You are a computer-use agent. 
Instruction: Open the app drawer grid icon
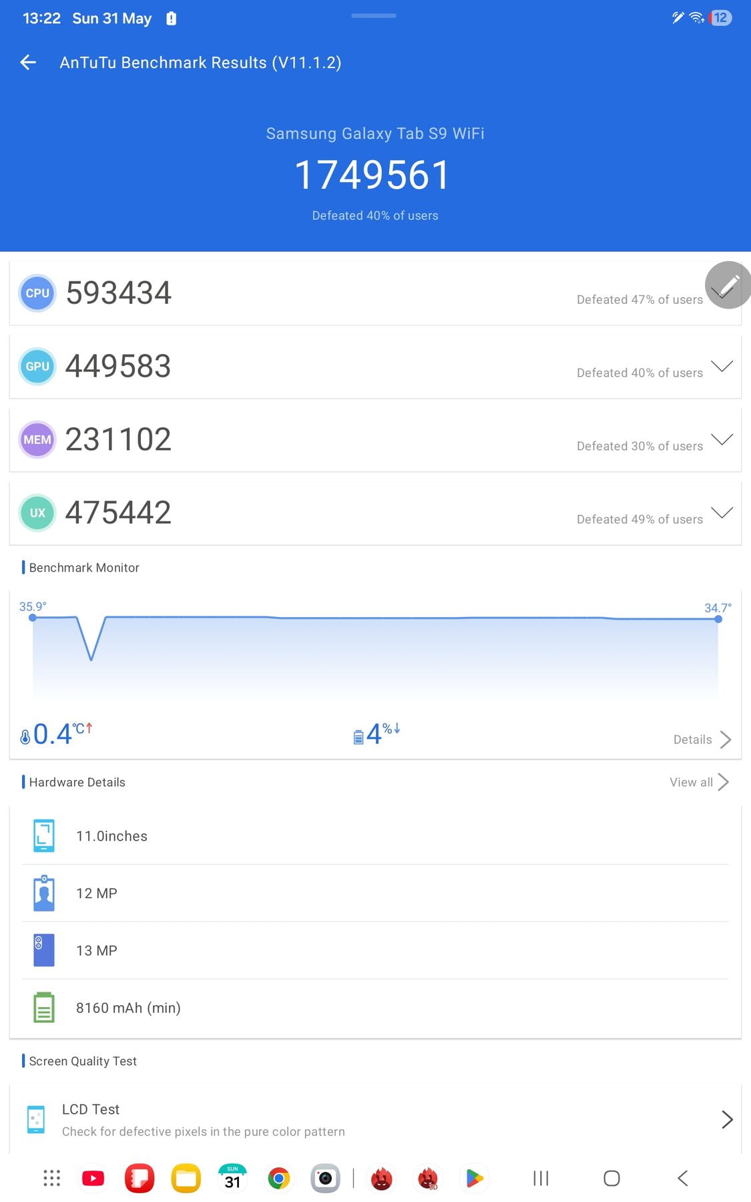point(51,1179)
